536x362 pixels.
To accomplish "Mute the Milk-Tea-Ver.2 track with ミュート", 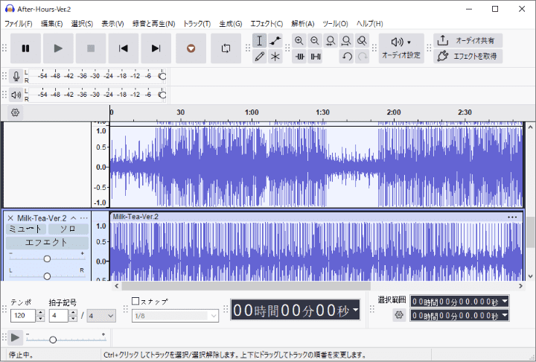I will 28,229.
